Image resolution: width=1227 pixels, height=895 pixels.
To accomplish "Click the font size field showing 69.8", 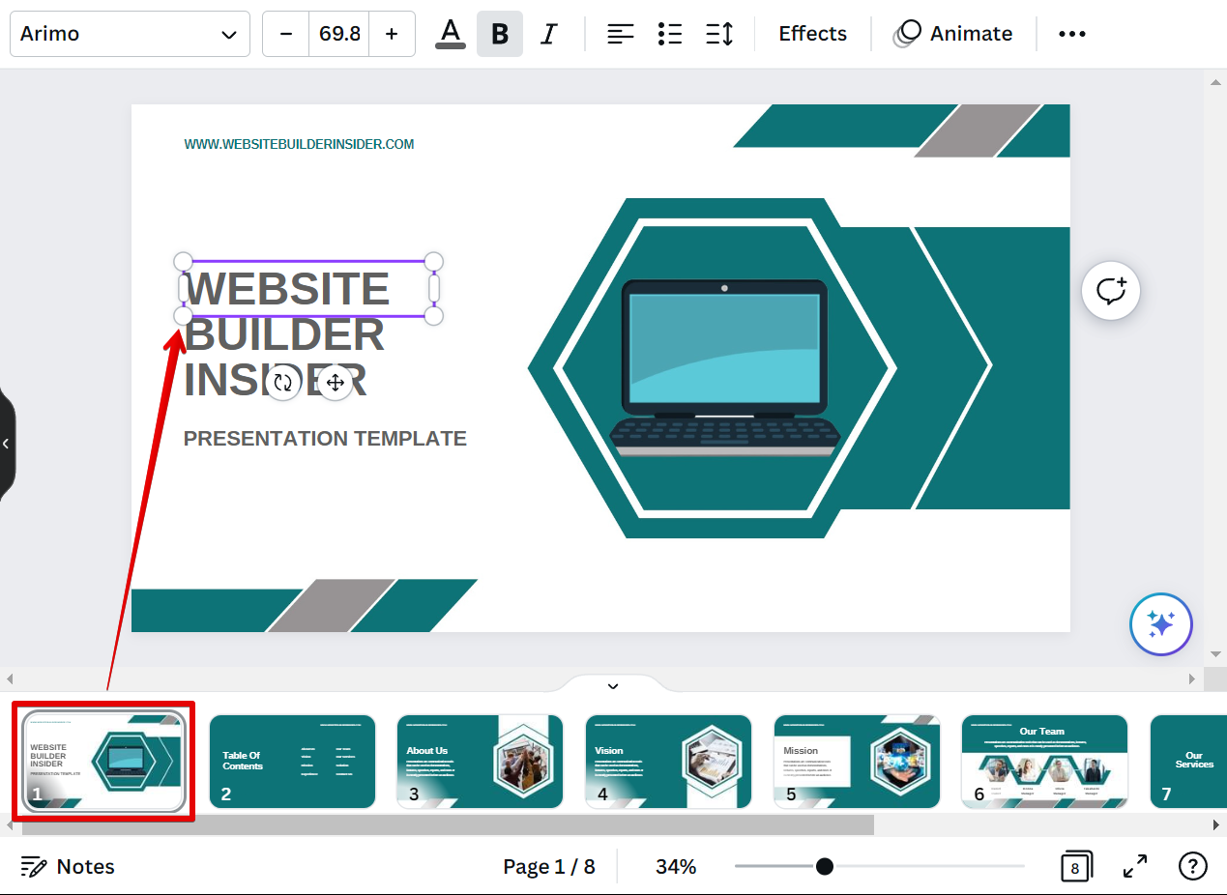I will tap(339, 34).
